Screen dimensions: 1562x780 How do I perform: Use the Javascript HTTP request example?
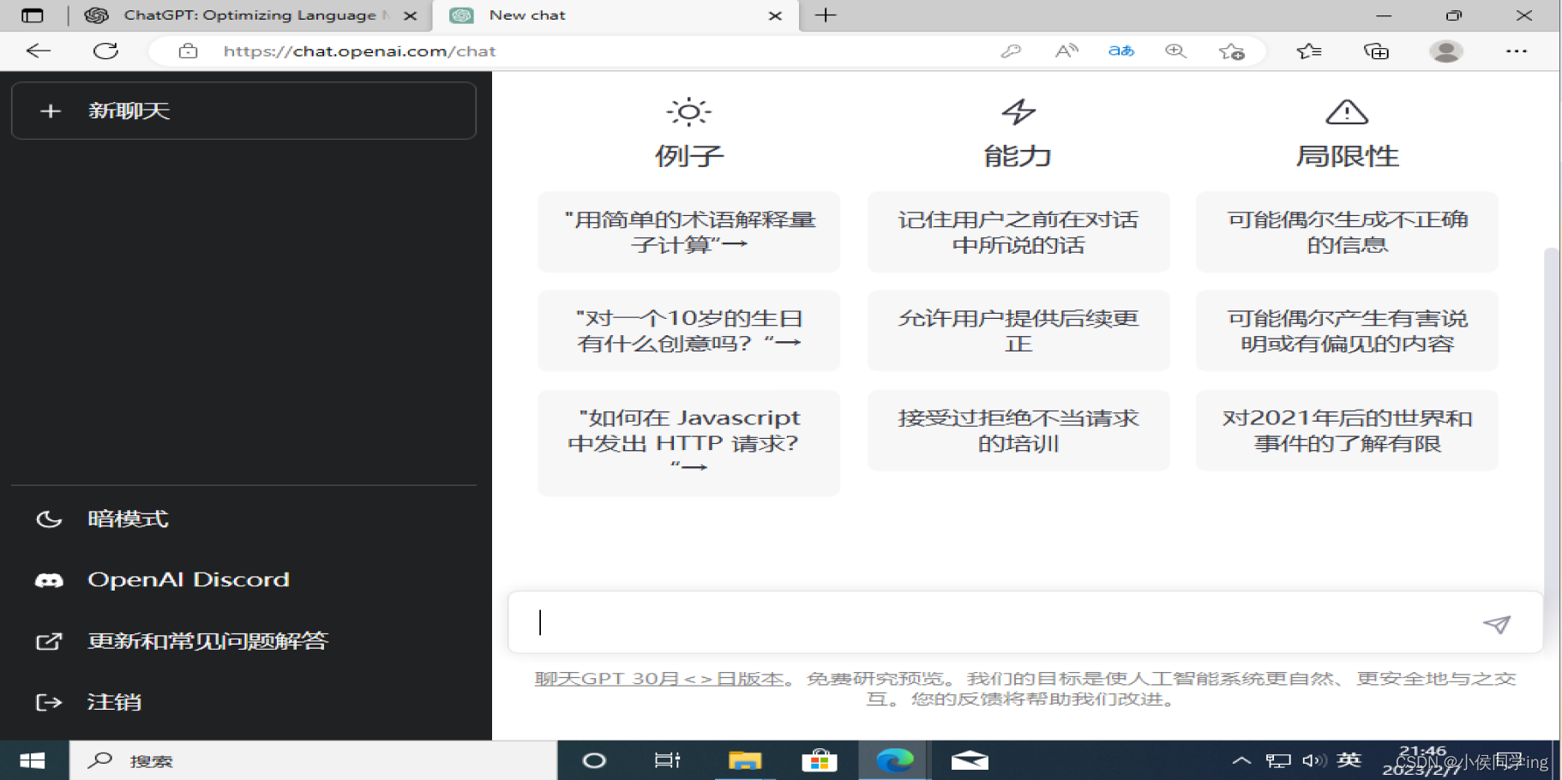tap(688, 442)
